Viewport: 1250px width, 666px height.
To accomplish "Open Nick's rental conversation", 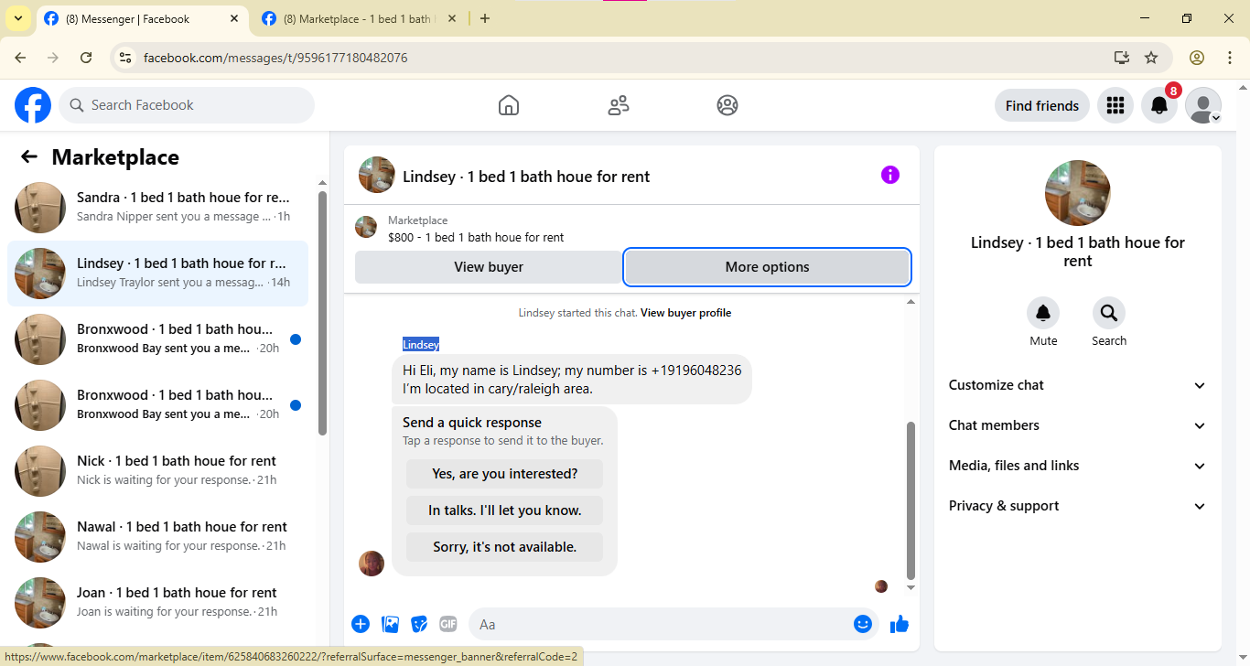I will [157, 471].
